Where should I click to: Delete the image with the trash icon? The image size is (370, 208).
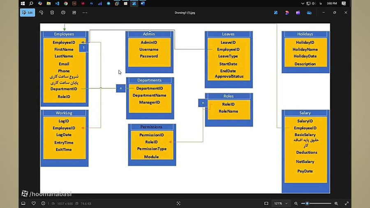pyautogui.click(x=52, y=13)
